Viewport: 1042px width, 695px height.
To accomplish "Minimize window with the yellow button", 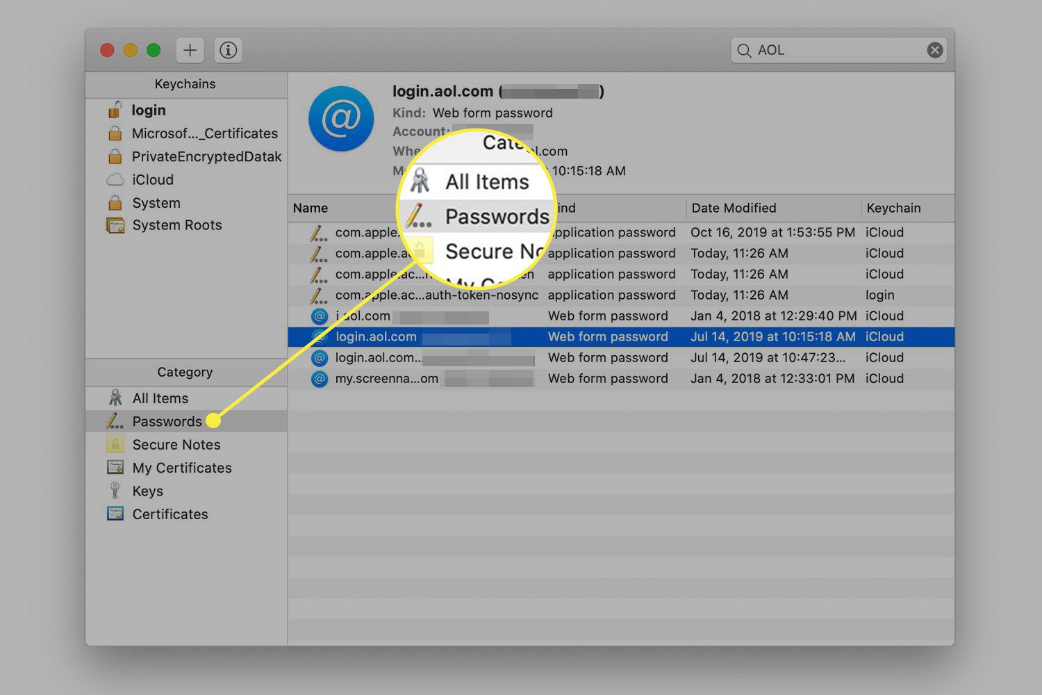I will [130, 50].
